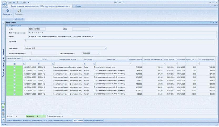Open quick access toolbar customize dropdown arrow
This screenshot has width=219, height=127.
click(28, 2)
